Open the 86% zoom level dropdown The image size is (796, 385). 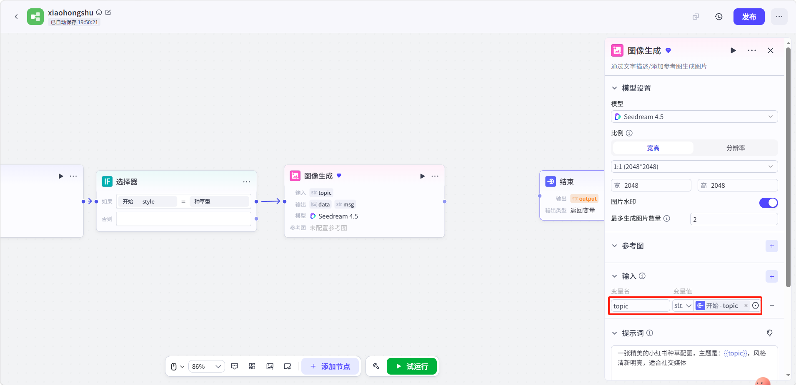207,366
